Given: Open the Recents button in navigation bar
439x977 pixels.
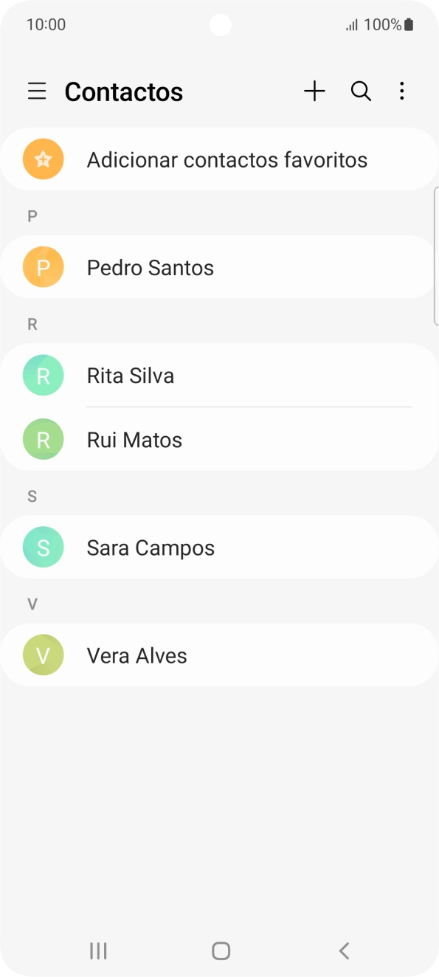Looking at the screenshot, I should click(x=97, y=950).
